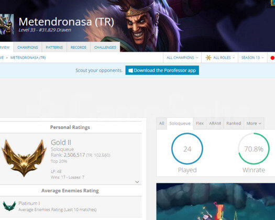Select the All queue tab

(x=161, y=123)
